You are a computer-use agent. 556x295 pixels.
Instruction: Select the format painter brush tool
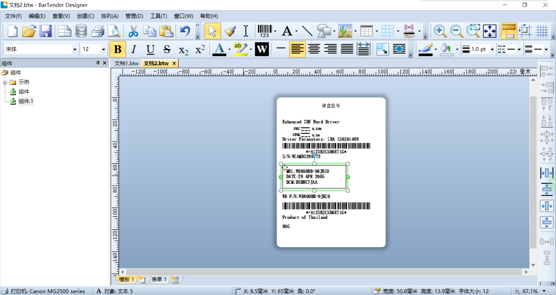(x=230, y=31)
